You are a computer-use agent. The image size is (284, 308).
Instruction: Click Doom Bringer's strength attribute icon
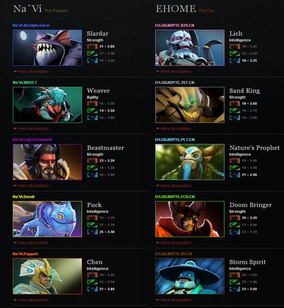[235, 218]
